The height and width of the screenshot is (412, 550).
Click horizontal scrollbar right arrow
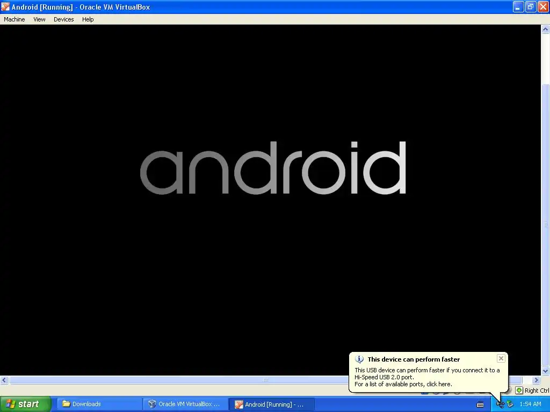pos(537,380)
